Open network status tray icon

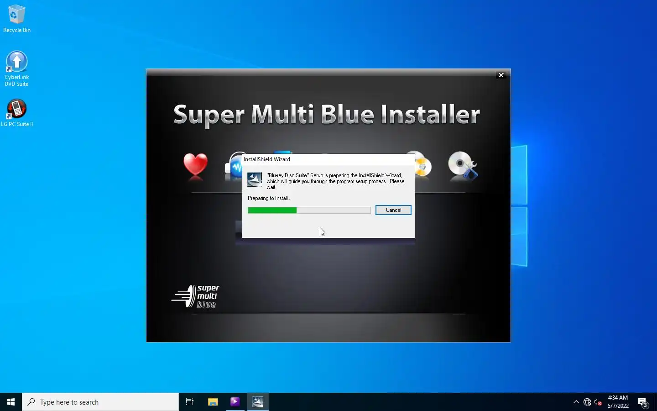587,402
